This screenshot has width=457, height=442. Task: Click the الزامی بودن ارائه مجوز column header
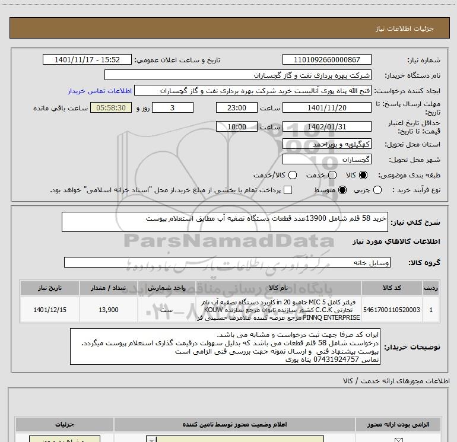point(398,425)
